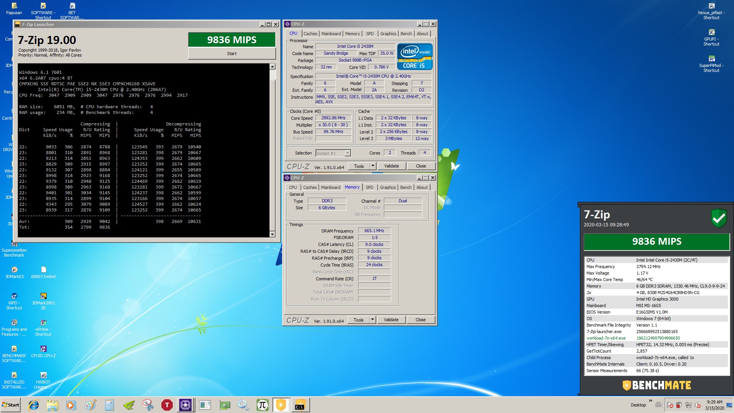The width and height of the screenshot is (734, 413).
Task: Open SuperPiMod shortcut on desktop
Action: click(x=711, y=64)
